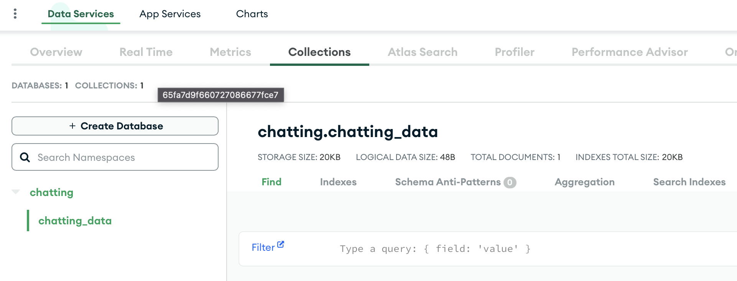Open the App Services tab
Screen dimensions: 737x281
tap(170, 14)
